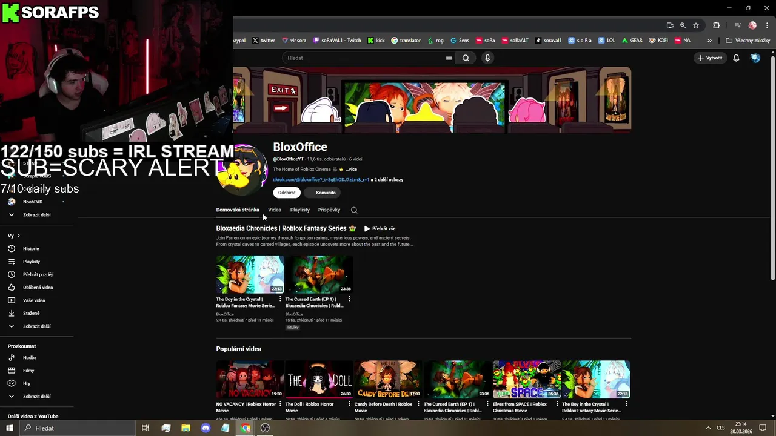Image resolution: width=776 pixels, height=436 pixels.
Task: Open Windows notification center
Action: pyautogui.click(x=763, y=428)
